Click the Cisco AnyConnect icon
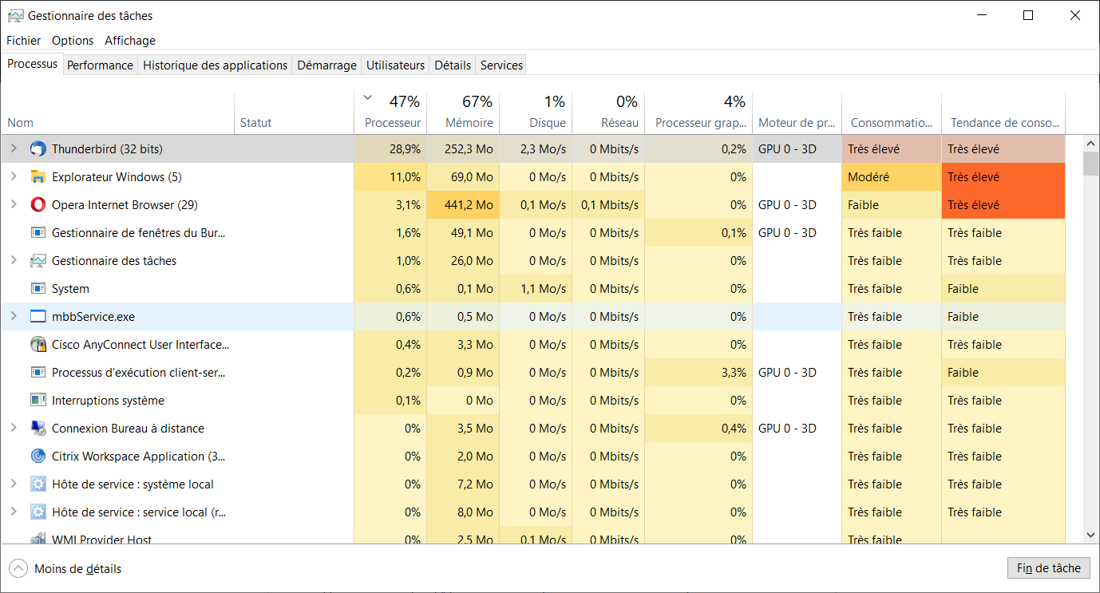Image resolution: width=1100 pixels, height=593 pixels. 38,345
